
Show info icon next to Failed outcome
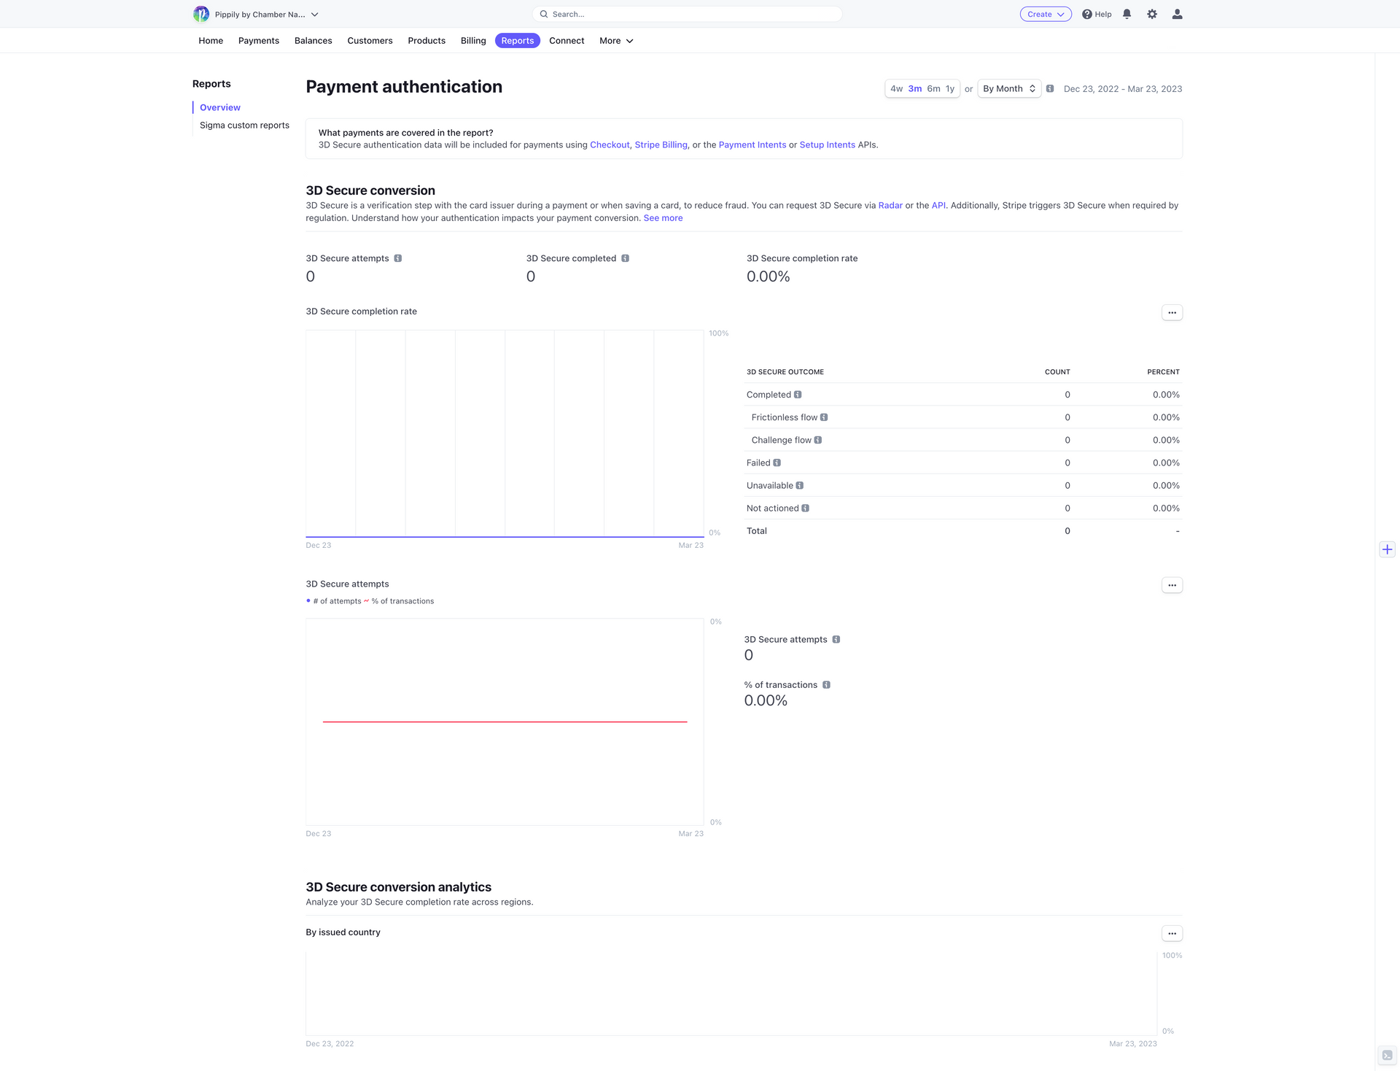pyautogui.click(x=777, y=463)
